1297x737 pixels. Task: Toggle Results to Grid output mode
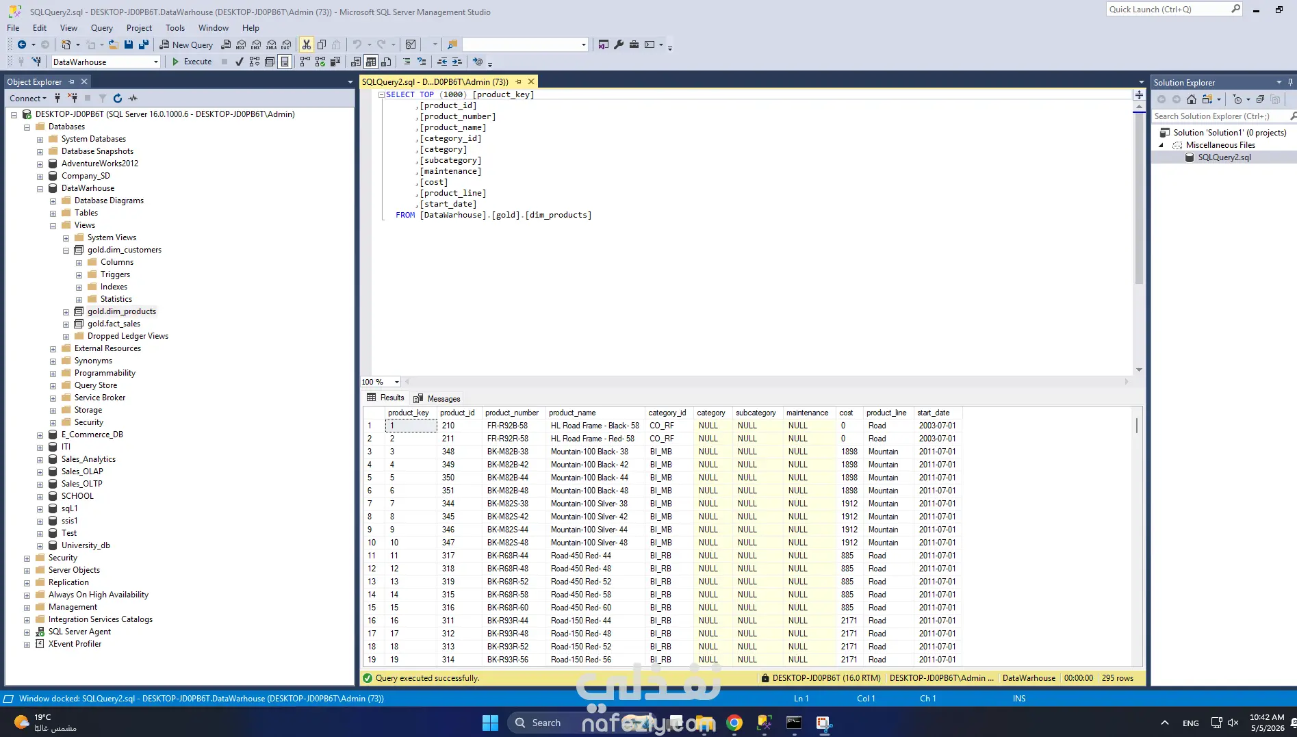(x=371, y=62)
